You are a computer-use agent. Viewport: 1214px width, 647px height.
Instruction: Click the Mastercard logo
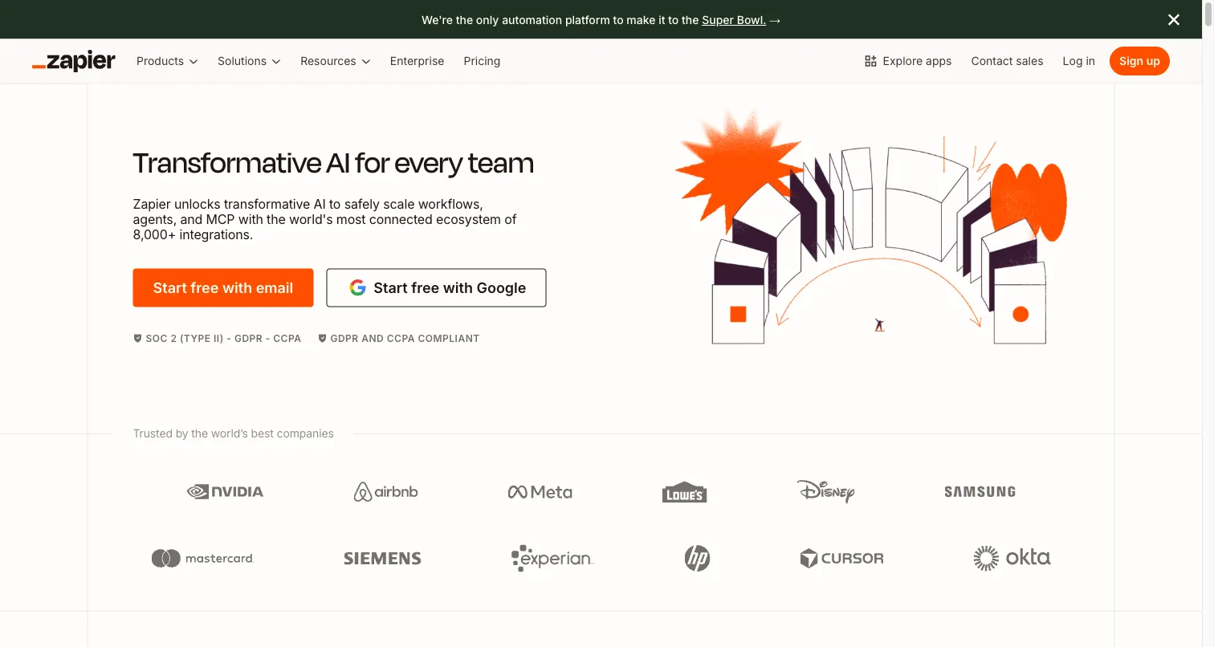click(x=202, y=557)
